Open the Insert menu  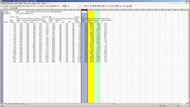tap(16, 3)
